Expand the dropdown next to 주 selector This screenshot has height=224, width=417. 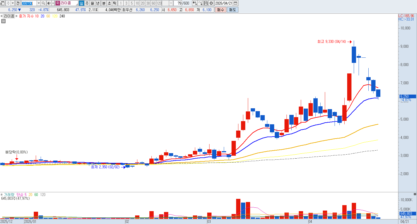13,3
